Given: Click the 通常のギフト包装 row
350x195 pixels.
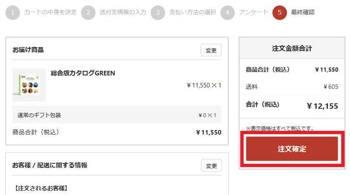Looking at the screenshot, I should click(x=117, y=115).
